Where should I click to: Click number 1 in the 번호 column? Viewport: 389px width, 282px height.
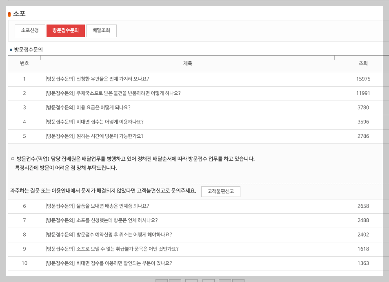(24, 79)
